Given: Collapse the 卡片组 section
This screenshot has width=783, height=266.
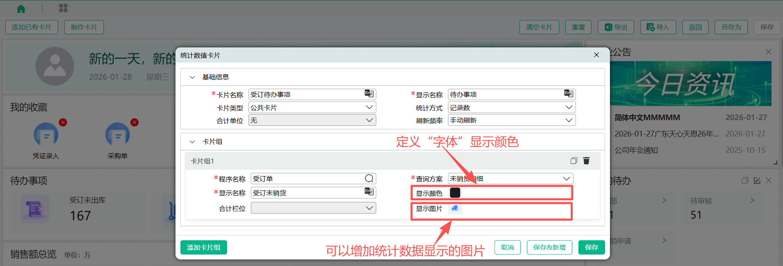Looking at the screenshot, I should tap(192, 142).
